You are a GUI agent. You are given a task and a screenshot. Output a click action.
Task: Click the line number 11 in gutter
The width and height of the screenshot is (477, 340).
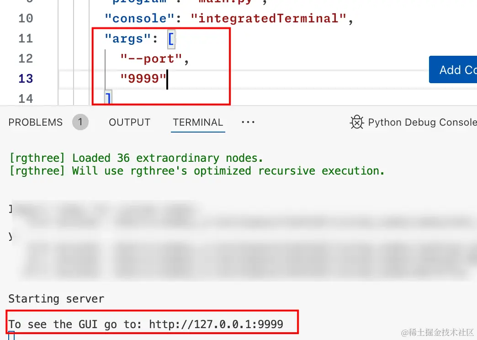(26, 39)
